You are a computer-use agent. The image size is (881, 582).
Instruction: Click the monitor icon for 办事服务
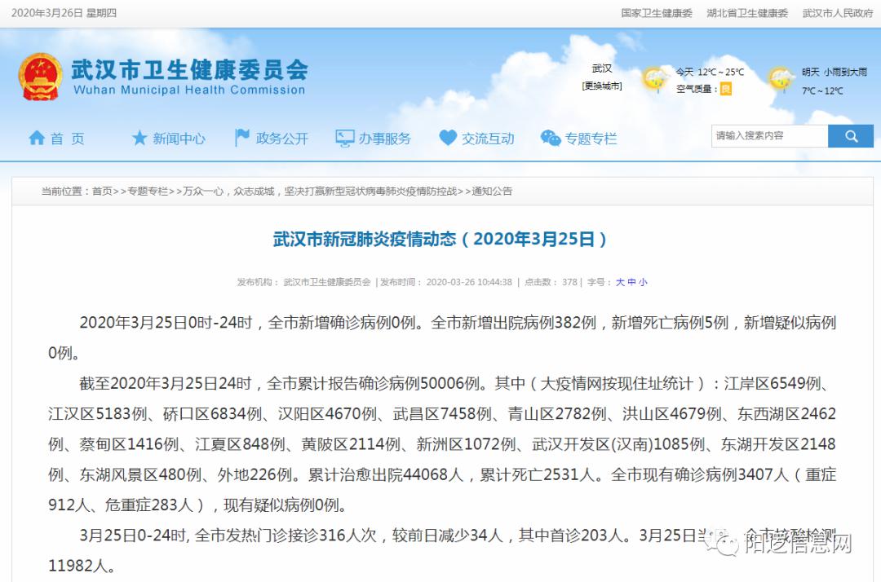[345, 138]
